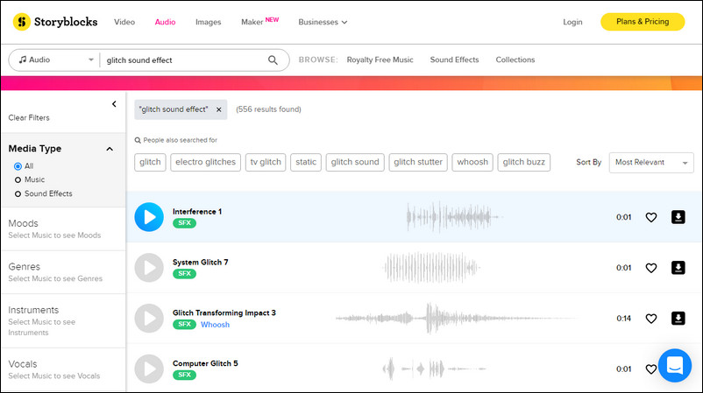Play the System Glitch 7 sound

click(149, 268)
